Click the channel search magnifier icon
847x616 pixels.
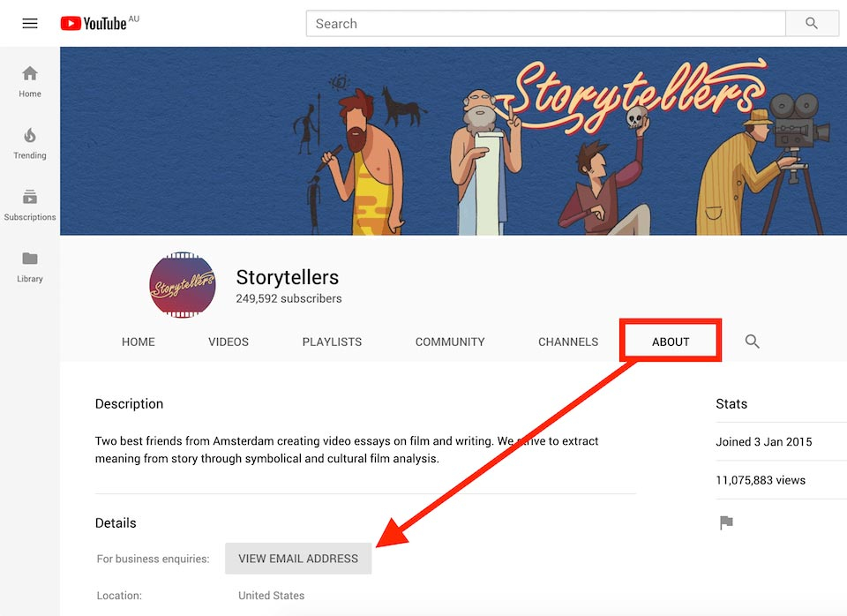(752, 342)
